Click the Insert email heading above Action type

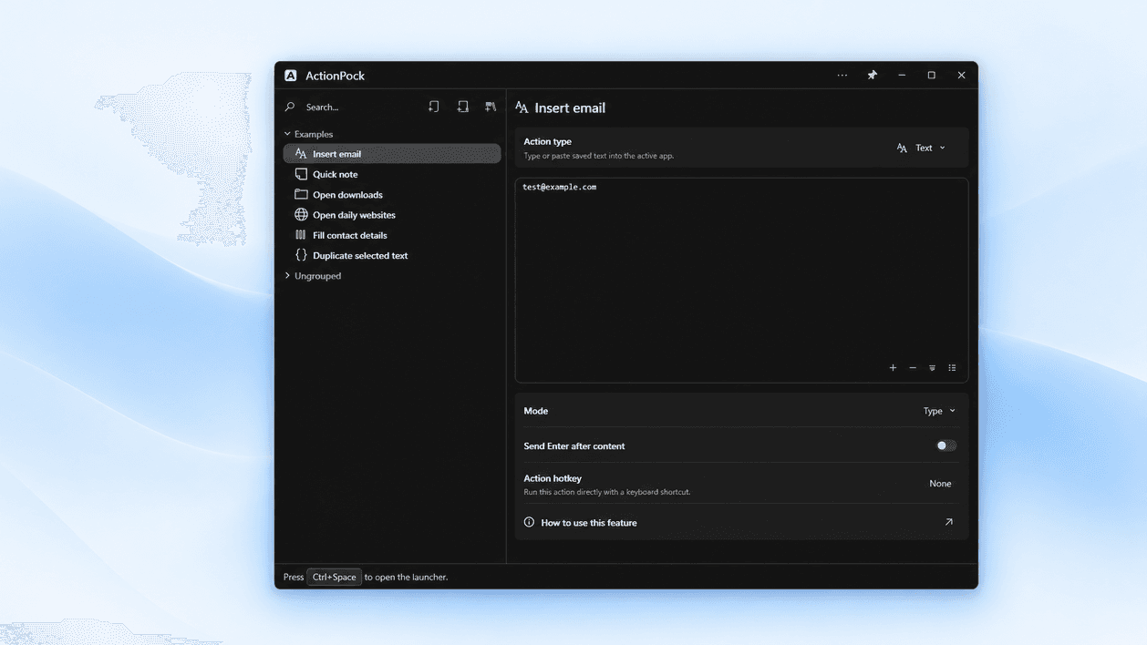point(570,107)
